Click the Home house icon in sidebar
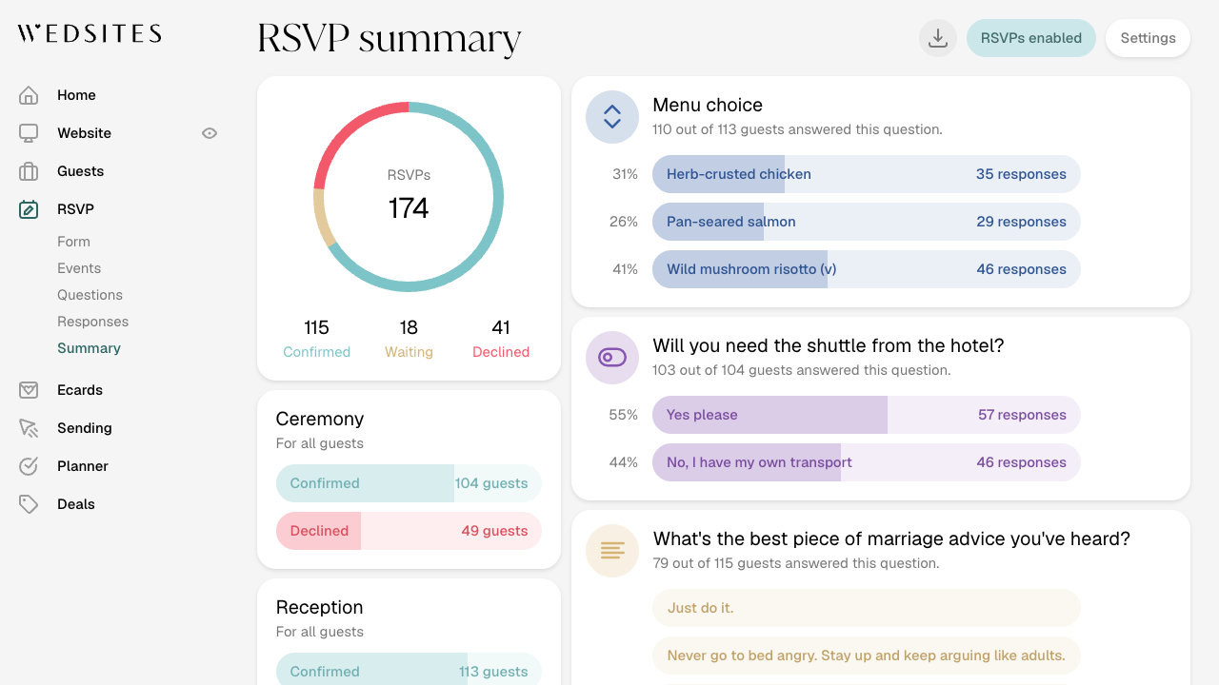 (29, 95)
